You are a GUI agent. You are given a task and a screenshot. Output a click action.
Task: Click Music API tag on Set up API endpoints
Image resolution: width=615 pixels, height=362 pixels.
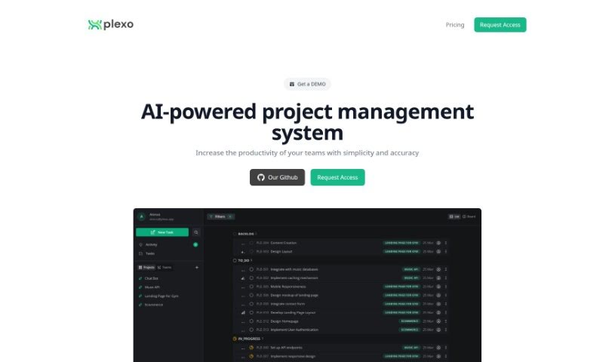(411, 348)
